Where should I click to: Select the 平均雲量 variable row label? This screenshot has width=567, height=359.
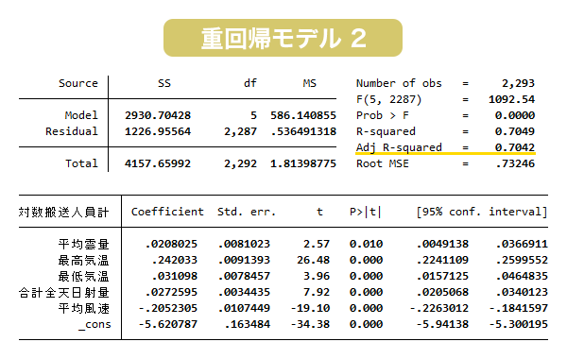coord(83,244)
